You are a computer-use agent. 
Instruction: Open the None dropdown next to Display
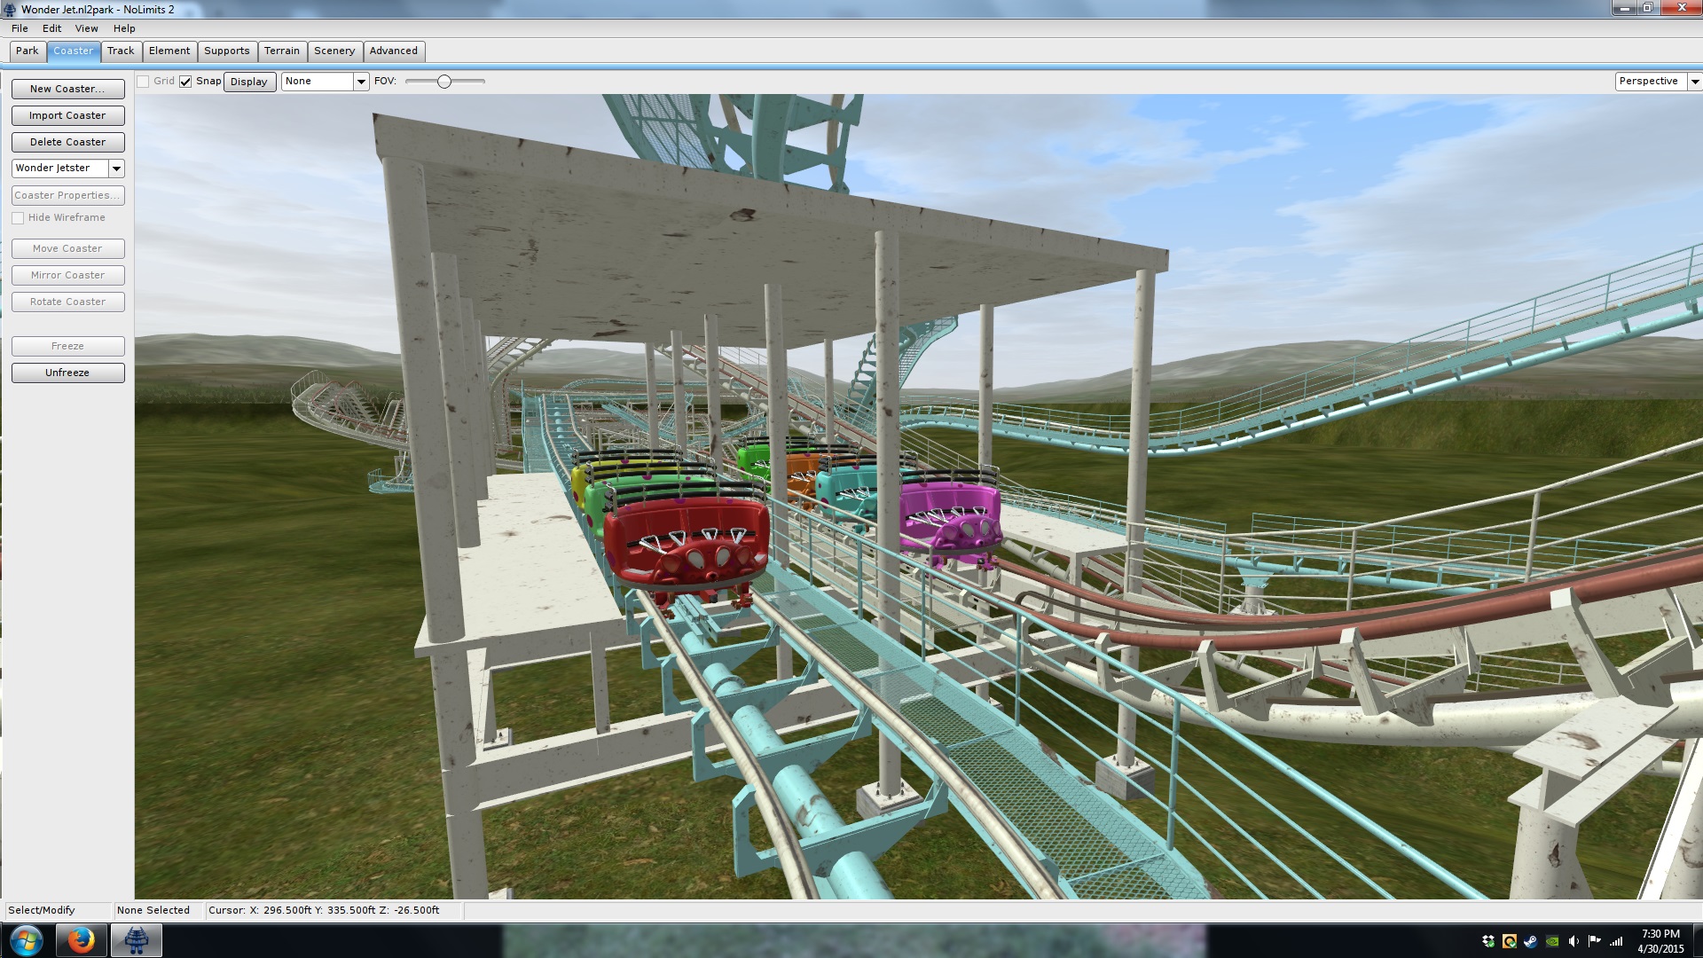coord(361,82)
